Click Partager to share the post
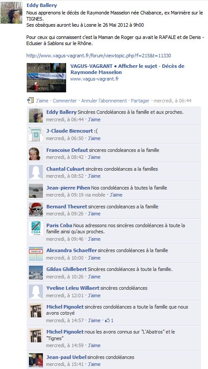 tap(140, 101)
